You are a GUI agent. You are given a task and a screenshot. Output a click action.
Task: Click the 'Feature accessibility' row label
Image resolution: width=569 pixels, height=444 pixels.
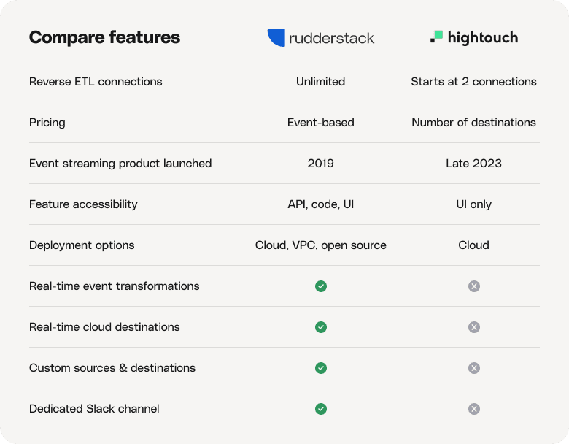pos(83,204)
